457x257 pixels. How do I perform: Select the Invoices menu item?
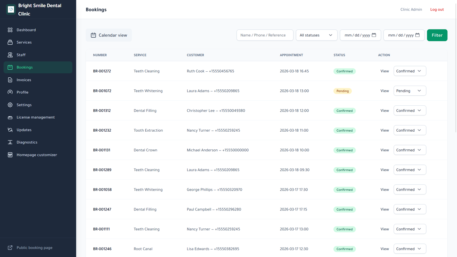click(38, 80)
